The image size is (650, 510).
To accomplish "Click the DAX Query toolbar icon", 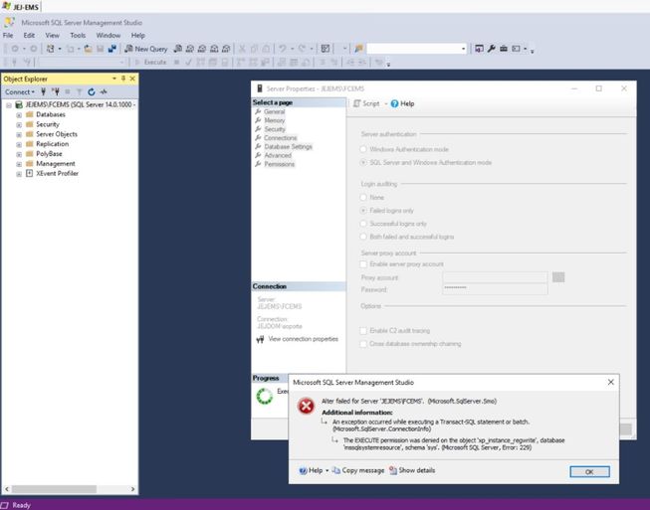I will [226, 49].
